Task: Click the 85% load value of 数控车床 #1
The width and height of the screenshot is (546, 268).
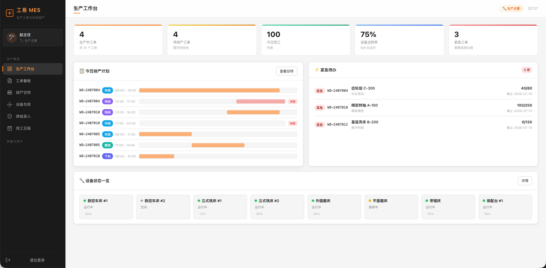Action: point(88,214)
